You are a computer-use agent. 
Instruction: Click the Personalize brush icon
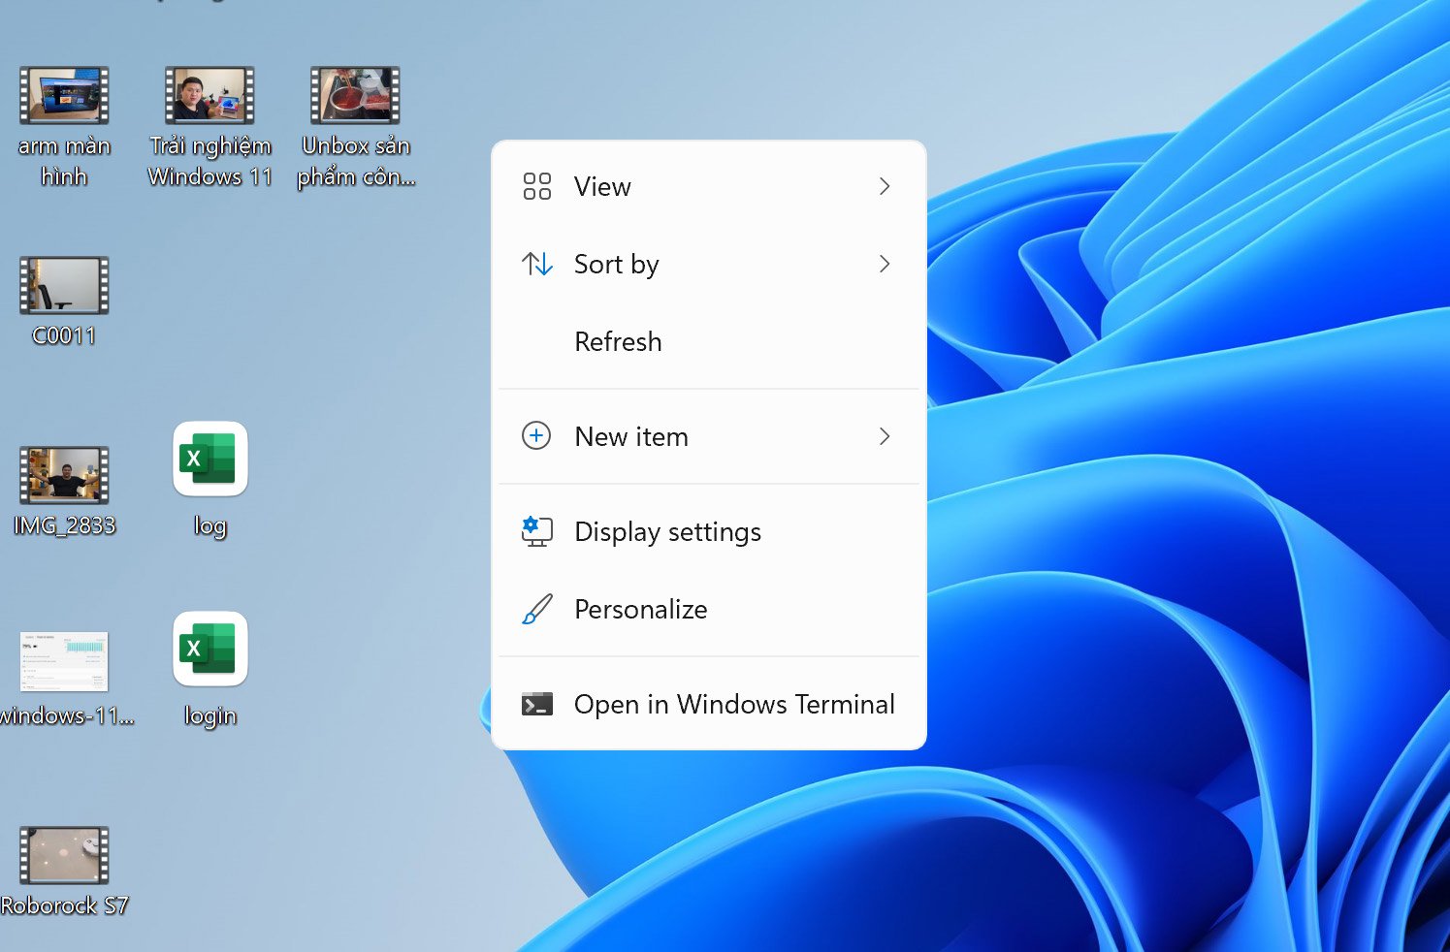536,609
